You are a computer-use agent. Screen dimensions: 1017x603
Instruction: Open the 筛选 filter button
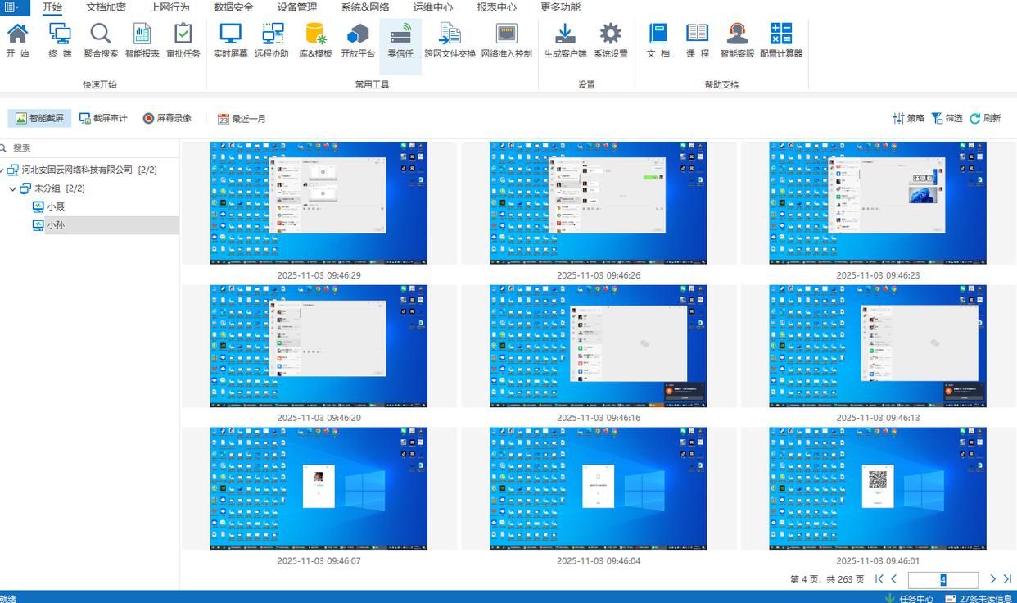[947, 118]
